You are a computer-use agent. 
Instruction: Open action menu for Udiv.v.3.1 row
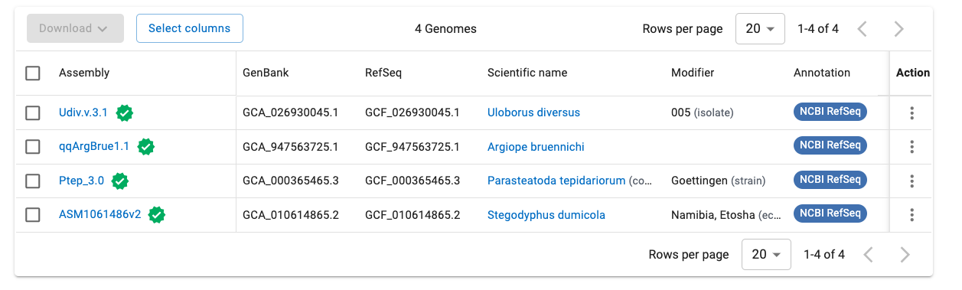pyautogui.click(x=911, y=113)
